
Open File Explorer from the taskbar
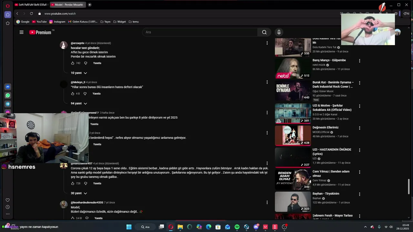(x=180, y=227)
